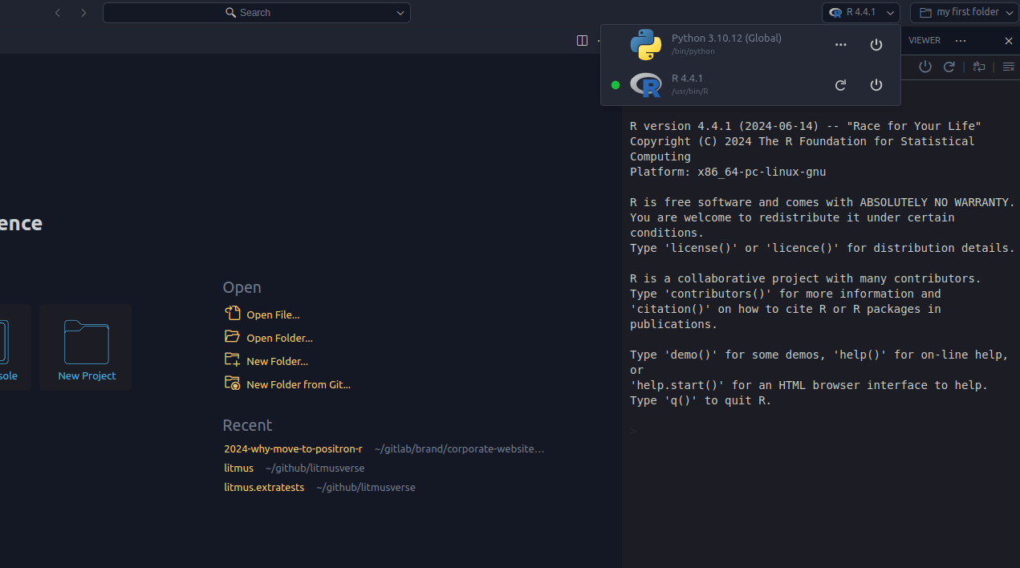1020x568 pixels.
Task: Click the New Project button
Action: (x=86, y=346)
